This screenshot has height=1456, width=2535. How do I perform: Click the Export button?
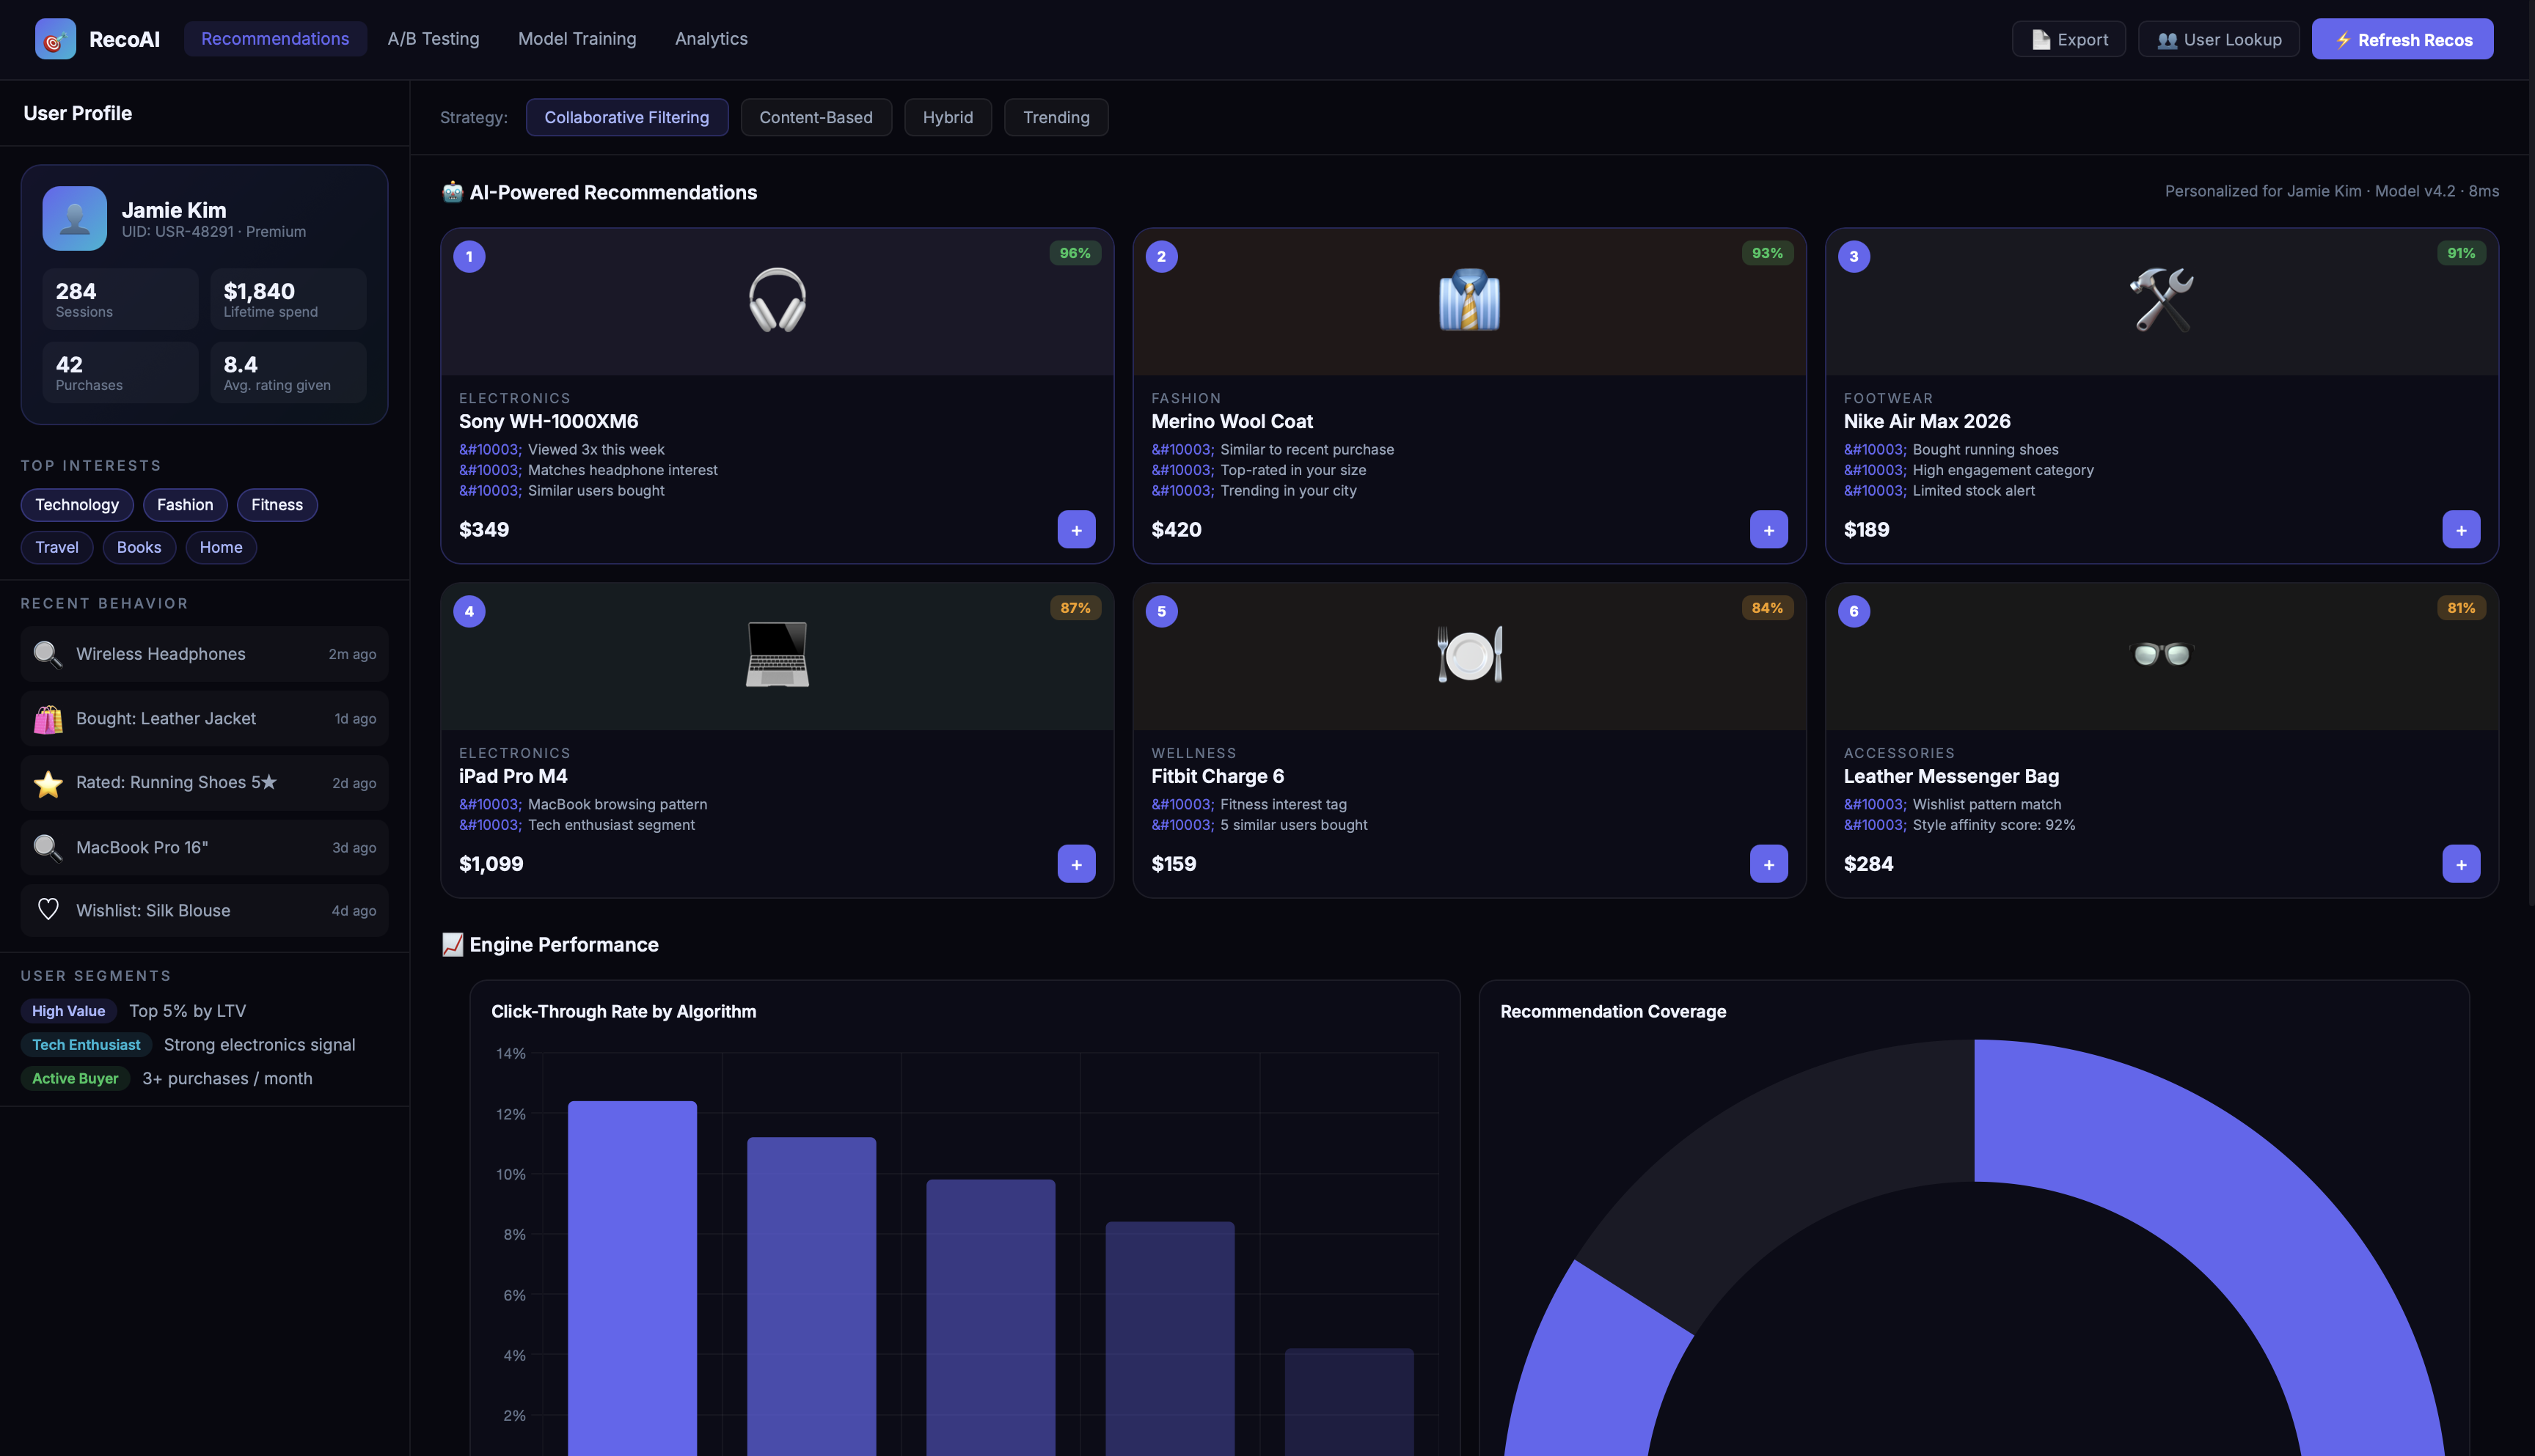pos(2068,39)
